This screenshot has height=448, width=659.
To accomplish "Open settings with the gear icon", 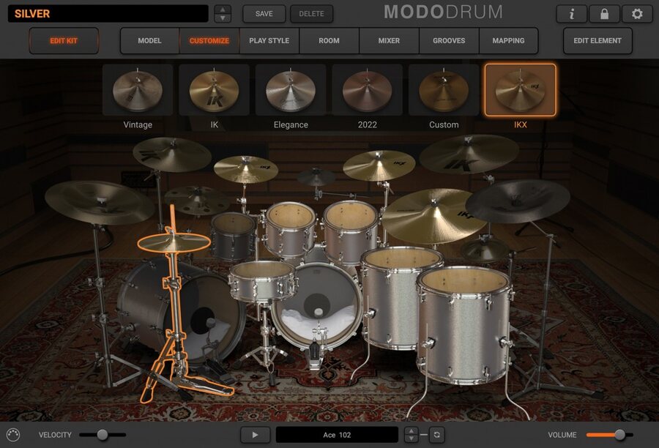I will tap(636, 13).
